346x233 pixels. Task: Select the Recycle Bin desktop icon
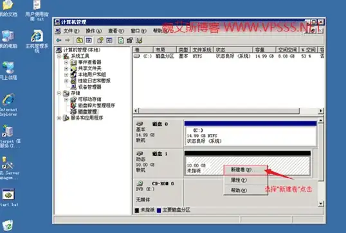8,226
